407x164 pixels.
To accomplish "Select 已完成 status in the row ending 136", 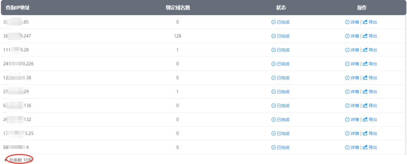I will [x=283, y=106].
